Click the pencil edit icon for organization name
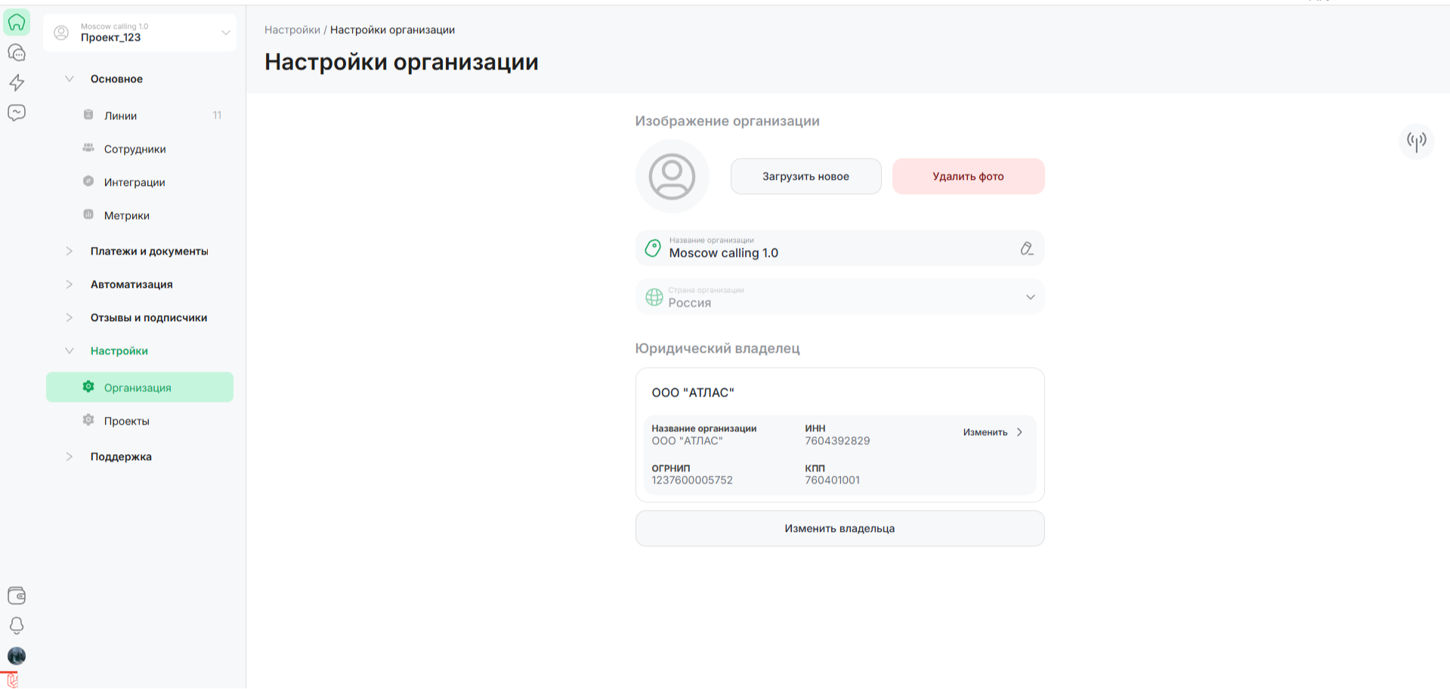This screenshot has width=1450, height=689. click(x=1026, y=249)
